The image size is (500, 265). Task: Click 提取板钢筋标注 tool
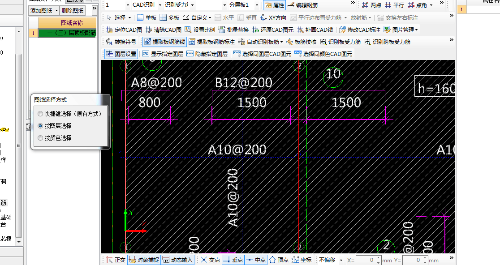coord(212,42)
